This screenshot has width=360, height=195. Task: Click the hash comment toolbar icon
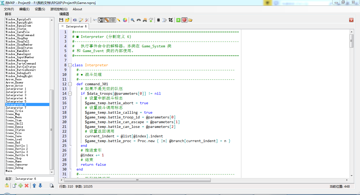coord(159,20)
